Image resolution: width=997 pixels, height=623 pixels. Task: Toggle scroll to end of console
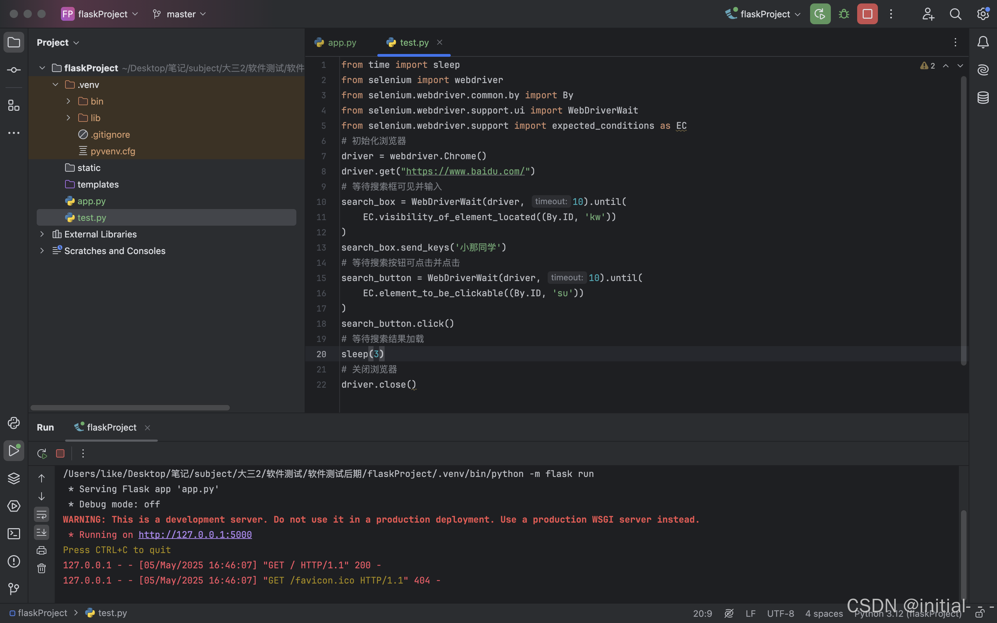pyautogui.click(x=42, y=532)
